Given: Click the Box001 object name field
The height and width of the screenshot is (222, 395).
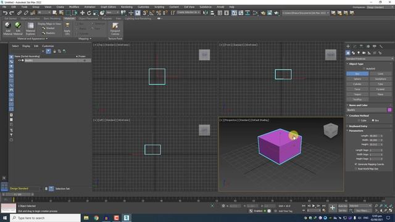Looking at the screenshot, I should (x=367, y=110).
